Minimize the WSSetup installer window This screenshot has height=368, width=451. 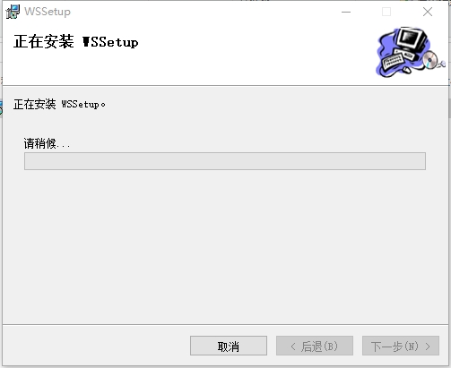[x=346, y=12]
